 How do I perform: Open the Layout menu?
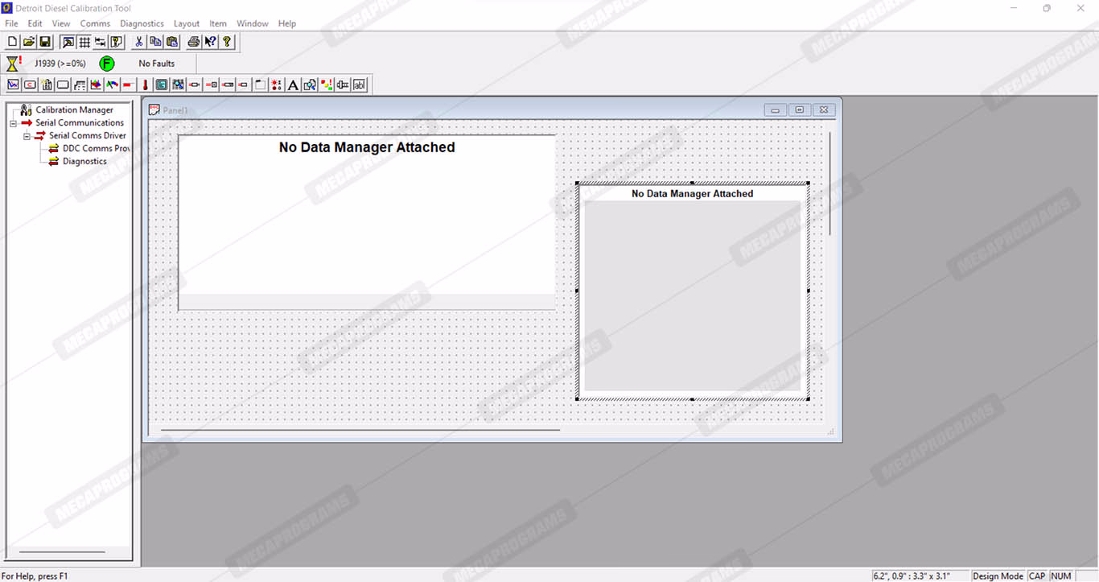tap(187, 23)
